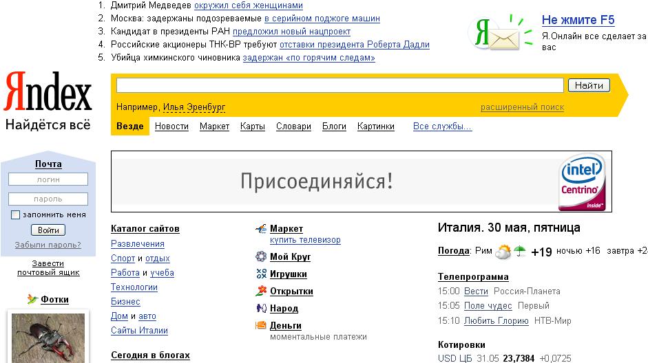Open the Поле чудес TV link
Viewport: 648px width, 363px height.
(x=488, y=306)
